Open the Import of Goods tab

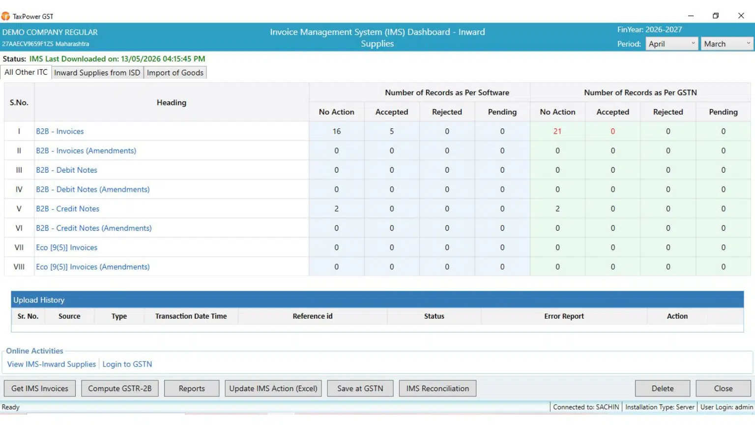click(x=175, y=73)
